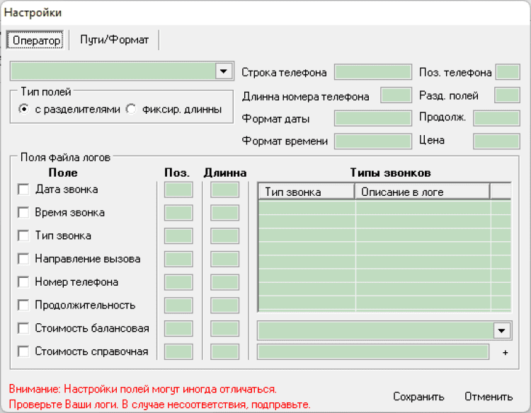Image resolution: width=531 pixels, height=413 pixels.
Task: Select first row cell under Описание в логе
Action: click(x=423, y=207)
